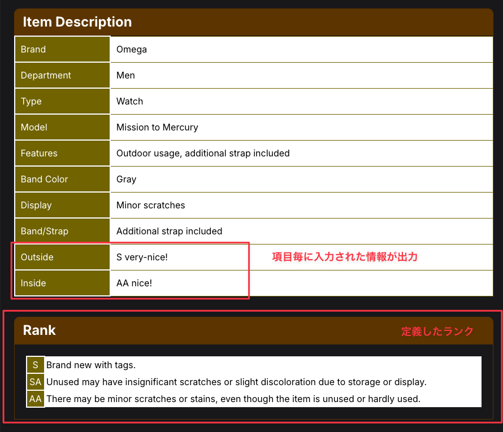The height and width of the screenshot is (432, 503).
Task: Click the Minor scratches display value
Action: pos(150,206)
